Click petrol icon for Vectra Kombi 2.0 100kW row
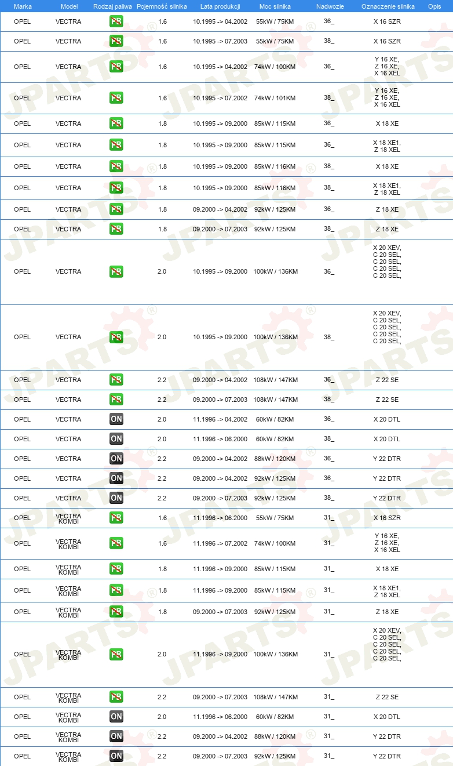The width and height of the screenshot is (453, 766). [116, 654]
